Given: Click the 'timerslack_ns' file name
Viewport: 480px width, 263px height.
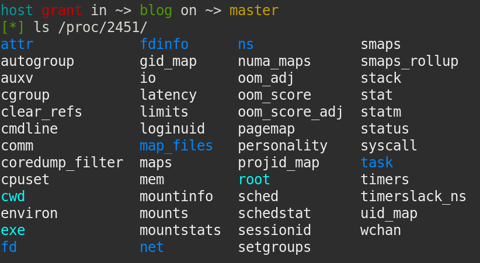Looking at the screenshot, I should pos(413,197).
